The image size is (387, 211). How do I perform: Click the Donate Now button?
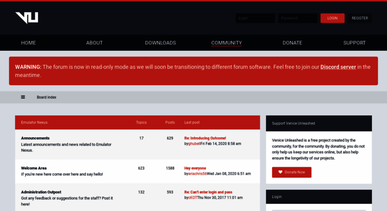click(x=292, y=172)
